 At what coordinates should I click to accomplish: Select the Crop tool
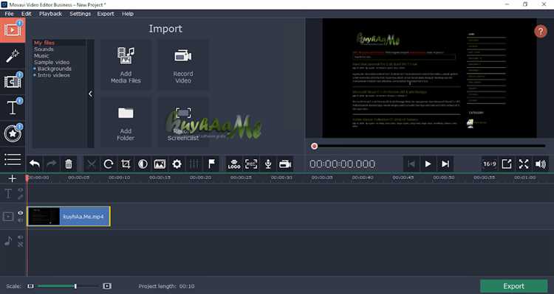[126, 164]
